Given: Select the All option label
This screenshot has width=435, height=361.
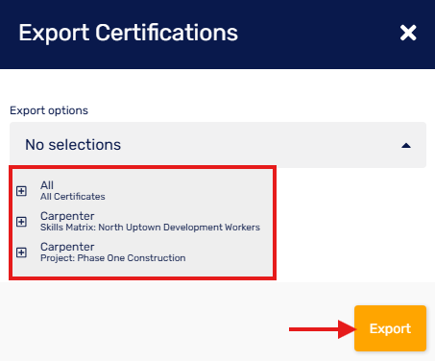Looking at the screenshot, I should (x=47, y=185).
